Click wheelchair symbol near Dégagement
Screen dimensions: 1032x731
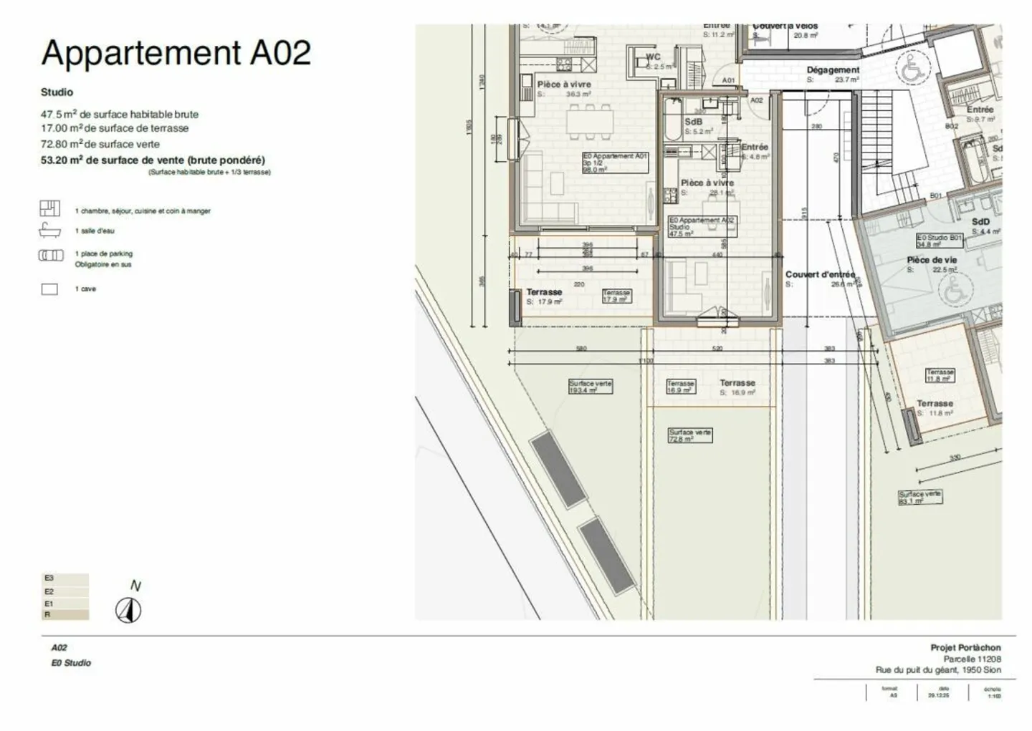pyautogui.click(x=912, y=68)
